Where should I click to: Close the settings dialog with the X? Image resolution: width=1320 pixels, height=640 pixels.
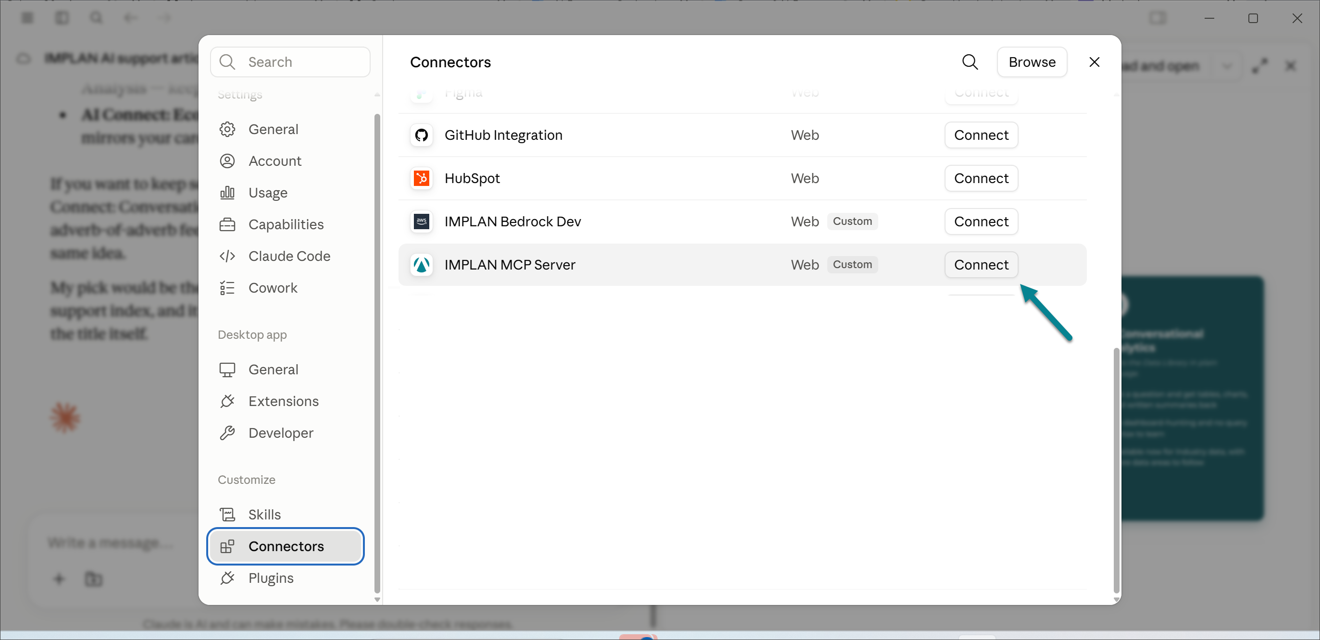pos(1094,62)
